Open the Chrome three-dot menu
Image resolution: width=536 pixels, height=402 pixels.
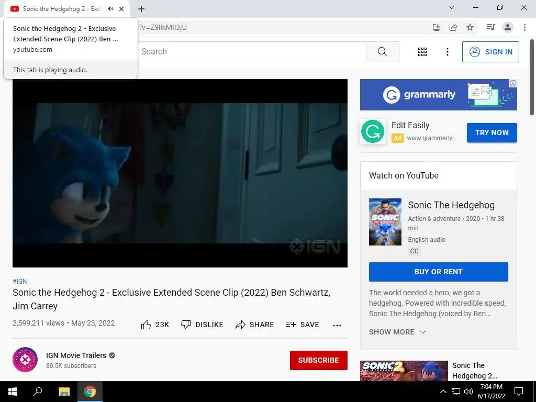pyautogui.click(x=524, y=27)
